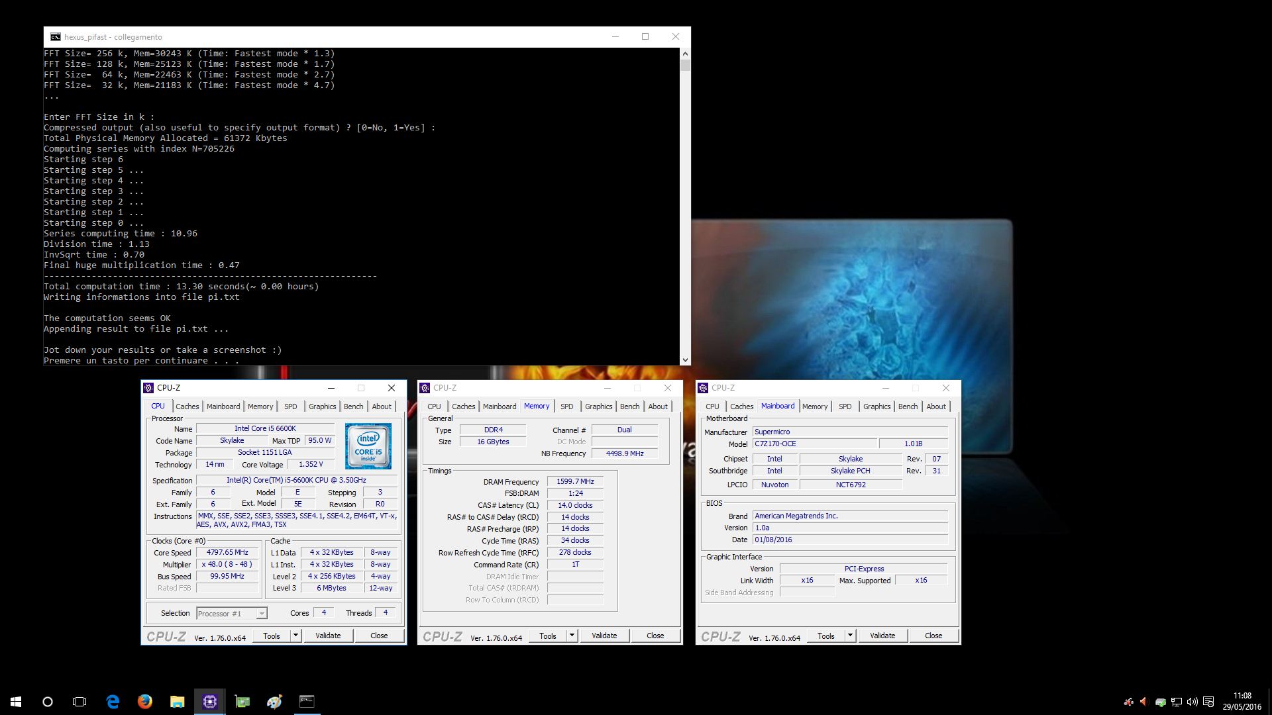The image size is (1272, 715).
Task: Open the Windows Start menu
Action: [16, 702]
